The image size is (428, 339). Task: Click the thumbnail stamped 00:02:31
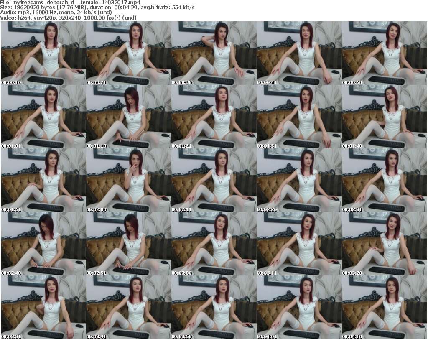point(385,181)
